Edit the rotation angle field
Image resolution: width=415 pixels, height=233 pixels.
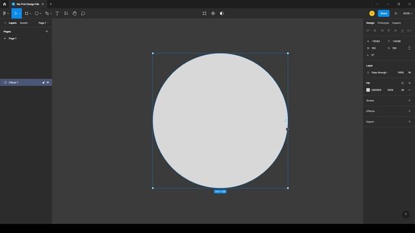[376, 55]
